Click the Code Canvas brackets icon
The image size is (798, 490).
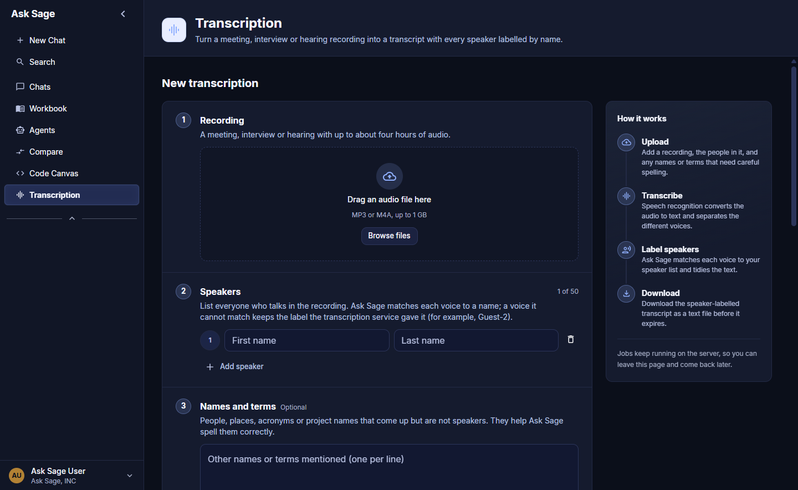(x=20, y=173)
